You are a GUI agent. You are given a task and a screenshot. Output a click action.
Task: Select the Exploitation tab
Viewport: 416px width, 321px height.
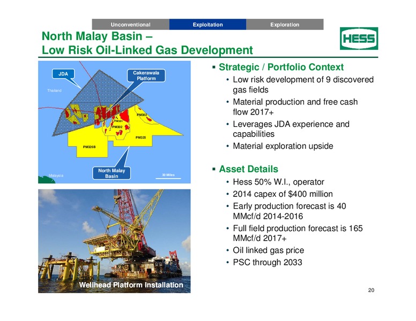(x=208, y=25)
